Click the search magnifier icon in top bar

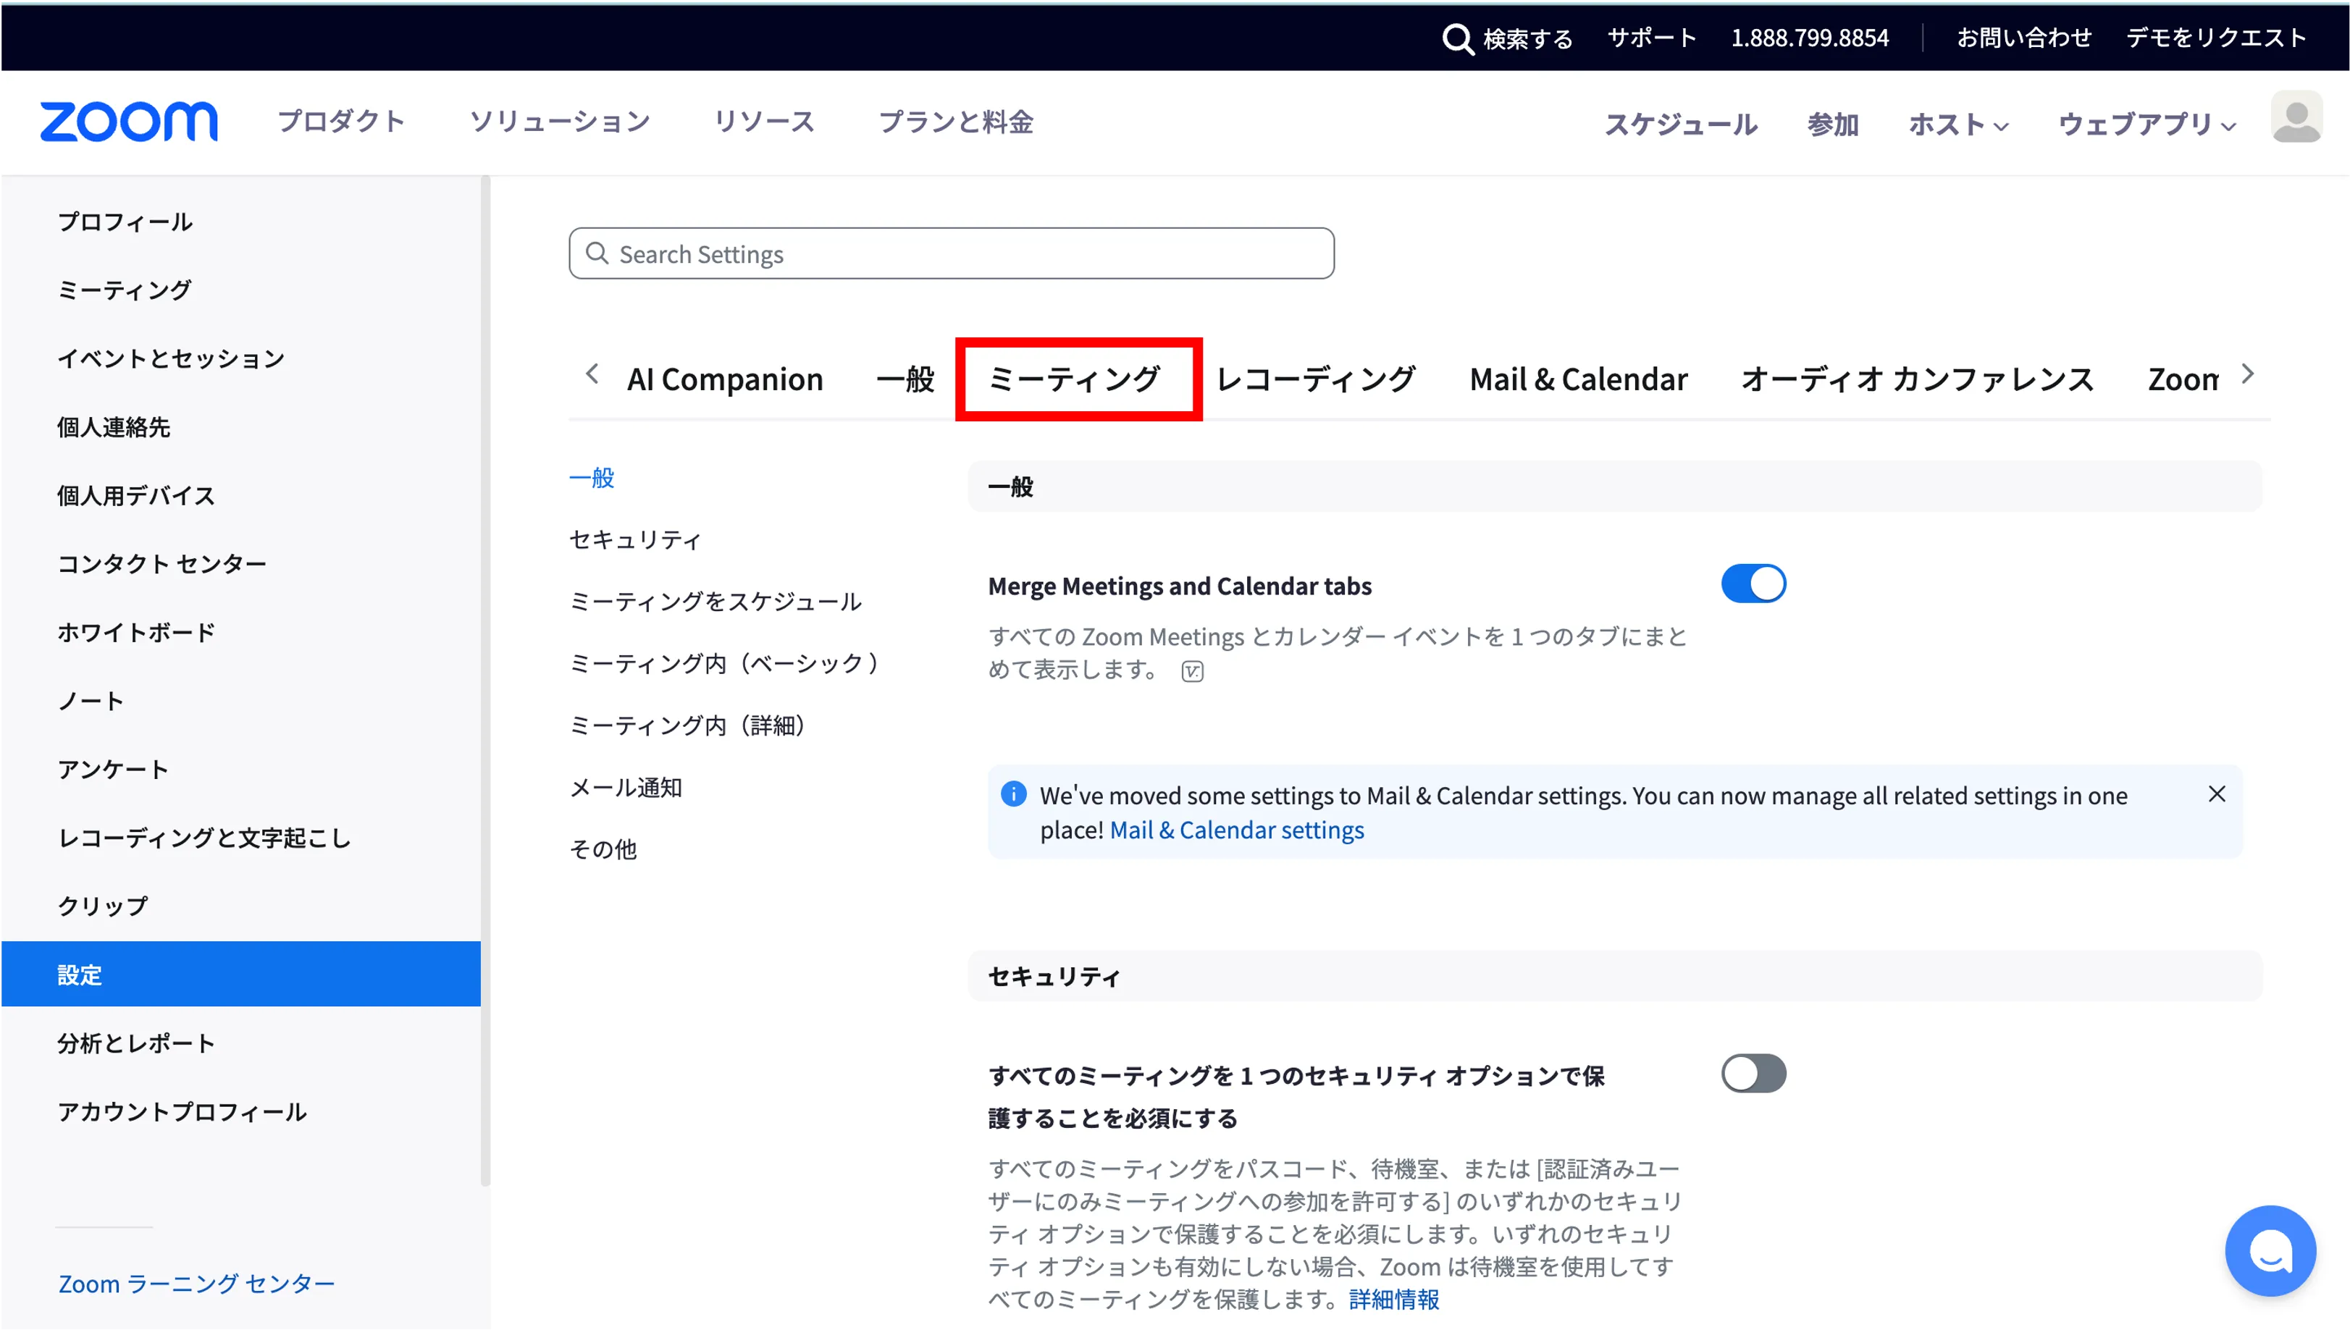pos(1456,39)
